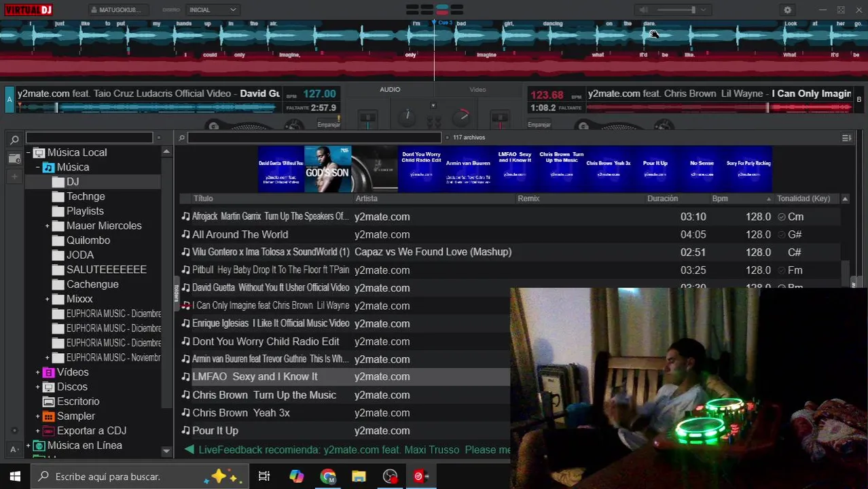868x489 pixels.
Task: Click the Exportar a CDJ icon
Action: coord(48,431)
